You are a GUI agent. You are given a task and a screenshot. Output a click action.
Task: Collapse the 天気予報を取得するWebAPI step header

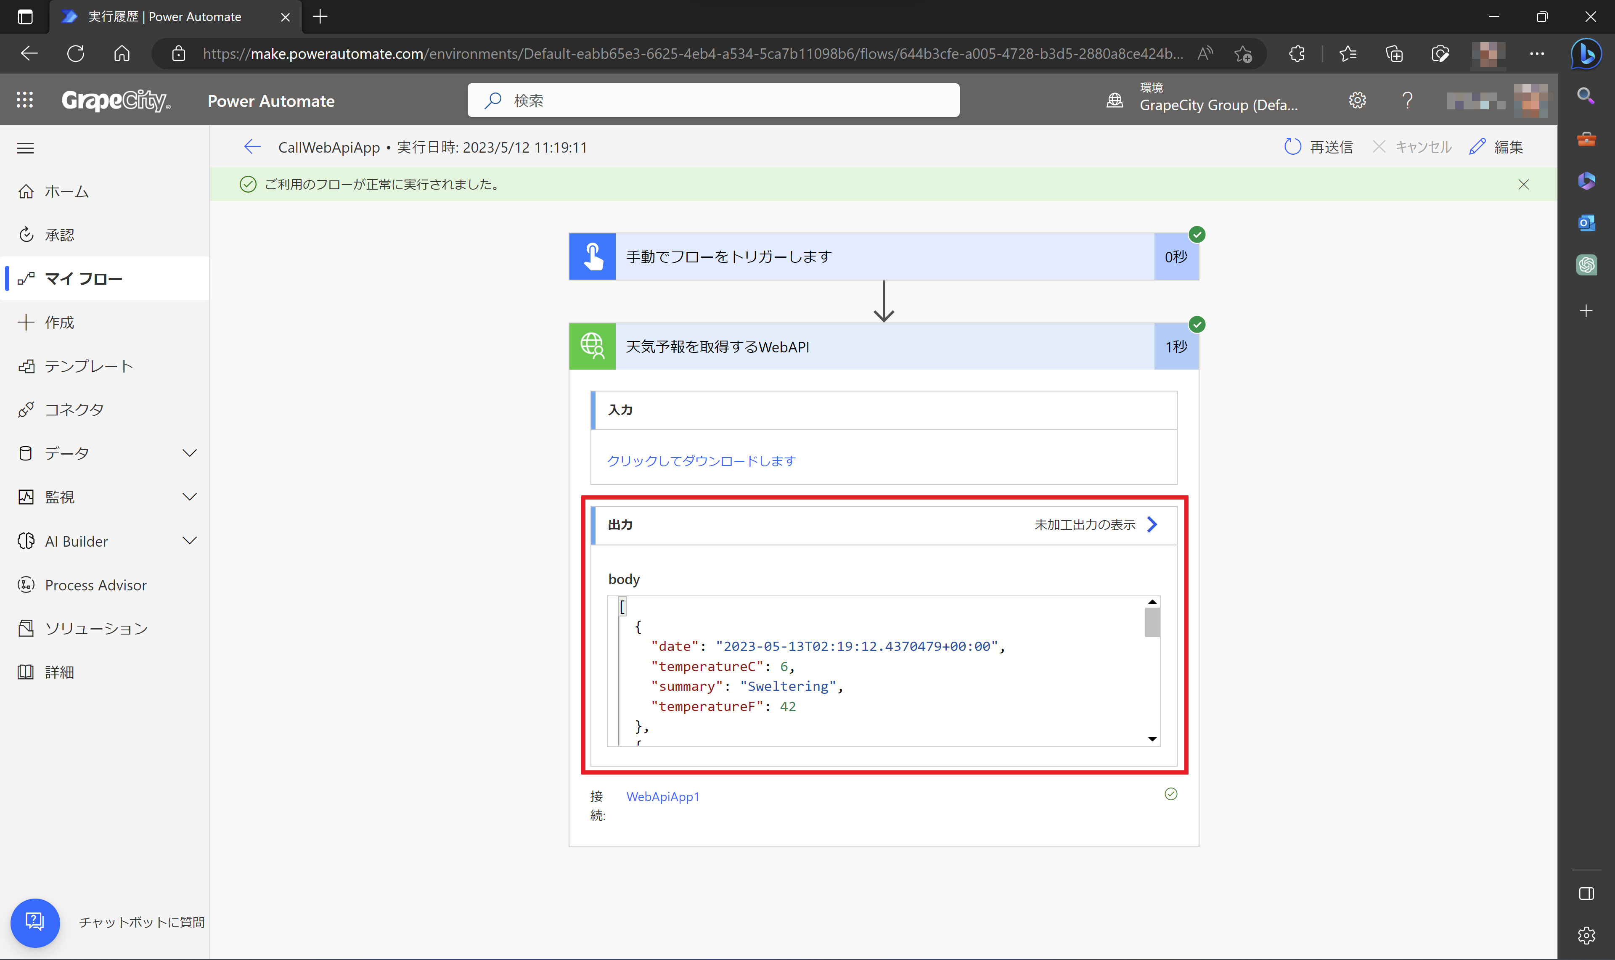tap(884, 347)
